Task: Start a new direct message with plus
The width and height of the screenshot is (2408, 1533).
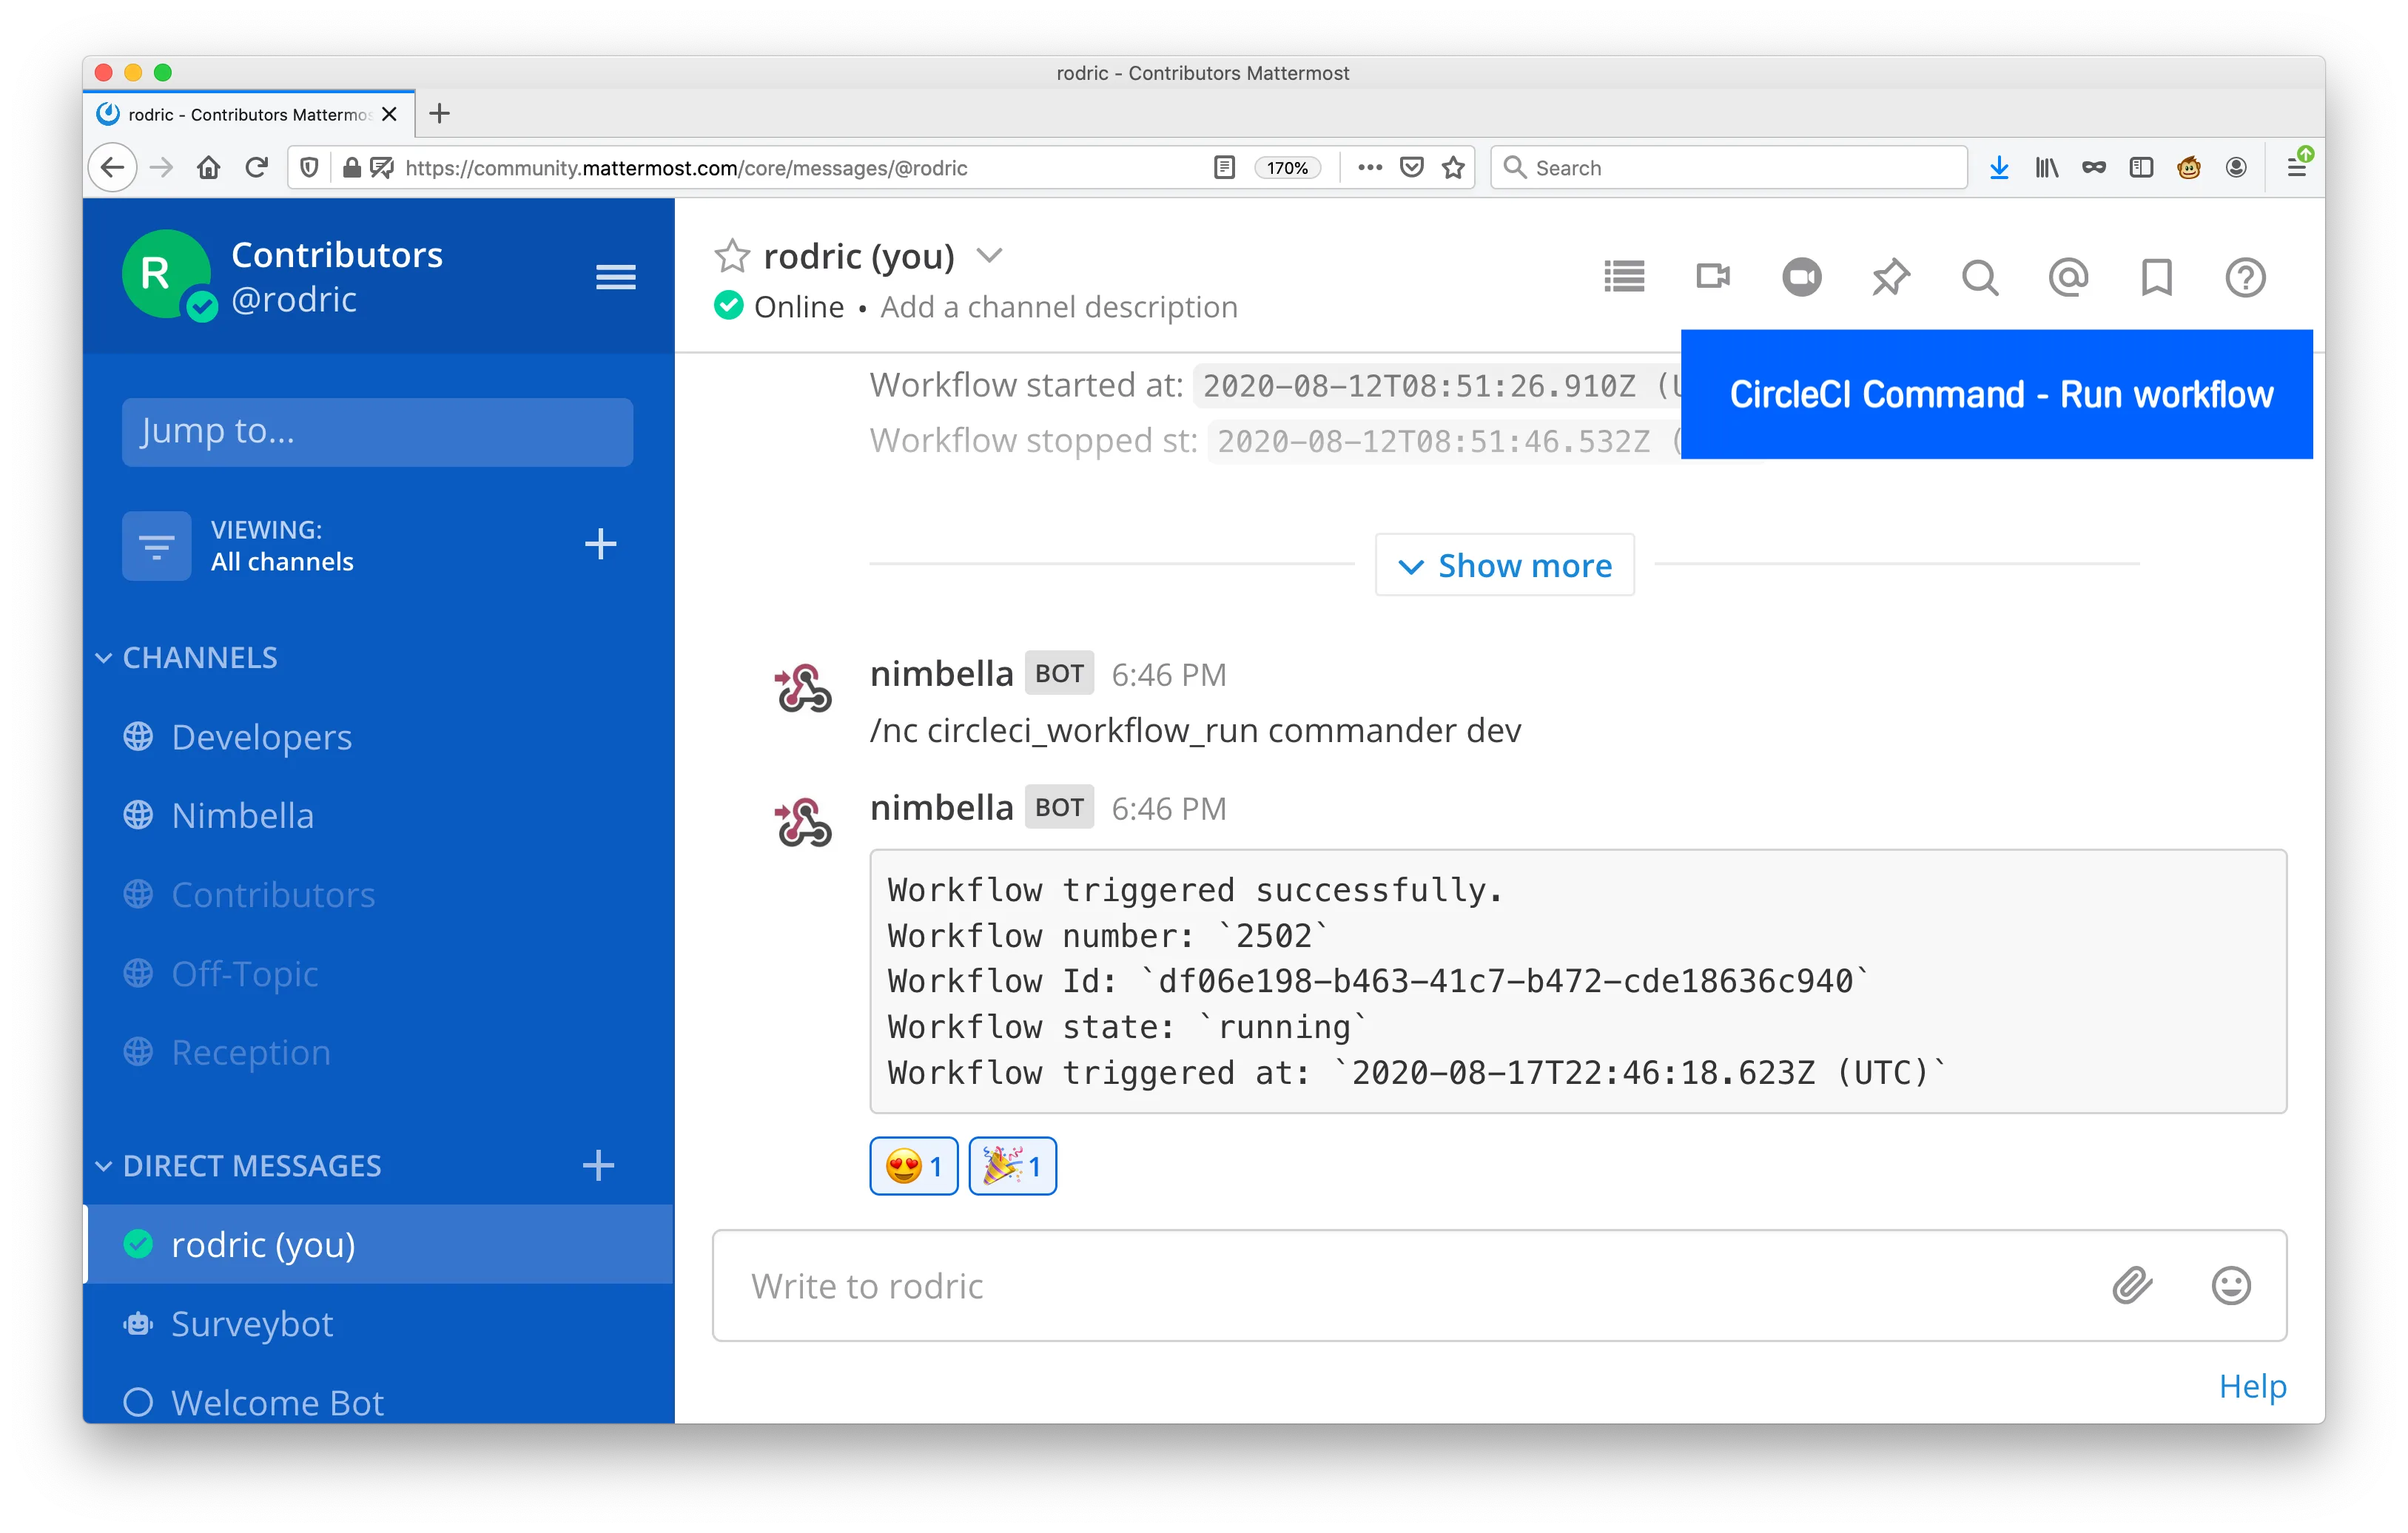Action: pyautogui.click(x=598, y=1166)
